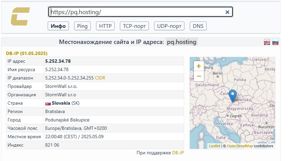Click the Berlin label on the map

218,73
